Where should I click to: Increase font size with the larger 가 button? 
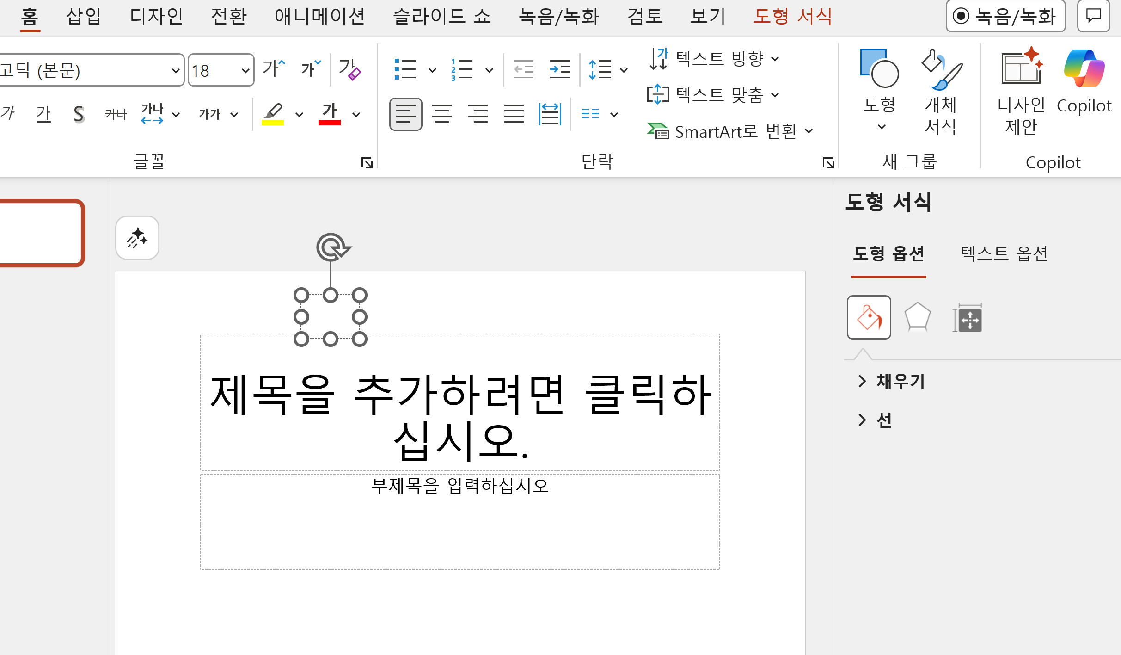pos(274,70)
